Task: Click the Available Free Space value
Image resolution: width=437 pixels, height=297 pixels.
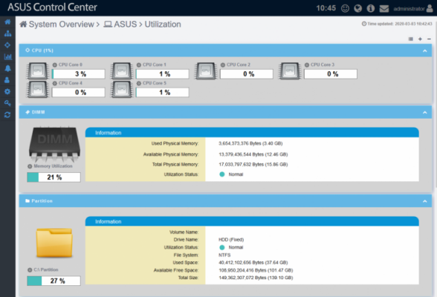Action: point(256,270)
